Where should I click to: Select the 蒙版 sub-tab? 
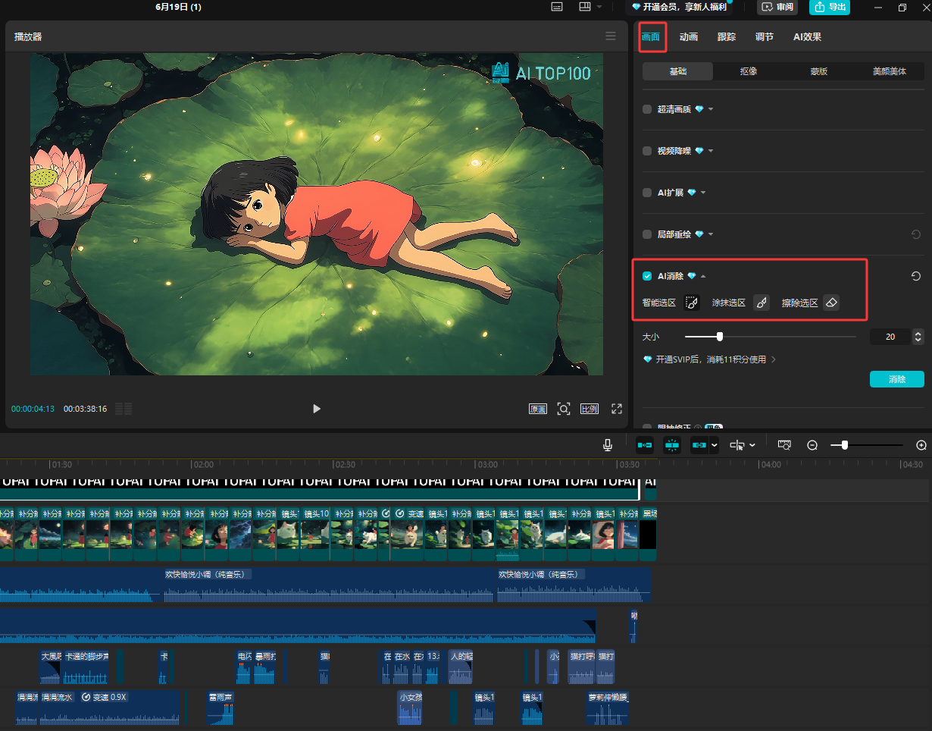(x=818, y=71)
